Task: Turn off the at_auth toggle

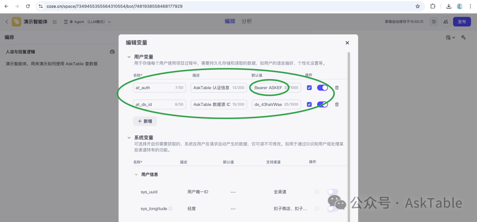Action: pos(322,87)
